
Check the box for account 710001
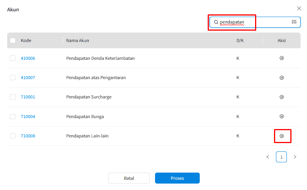pyautogui.click(x=13, y=97)
